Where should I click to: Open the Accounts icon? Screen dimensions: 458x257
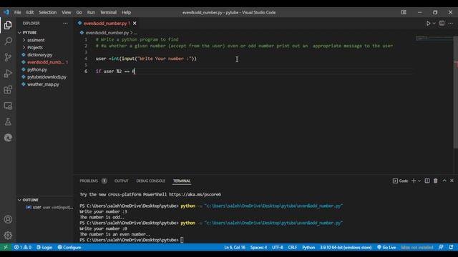8,219
